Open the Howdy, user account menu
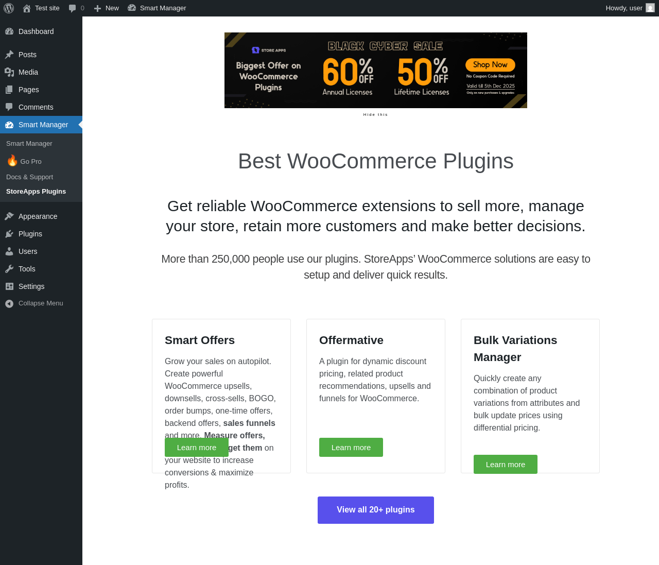Image resolution: width=659 pixels, height=565 pixels. 630,8
